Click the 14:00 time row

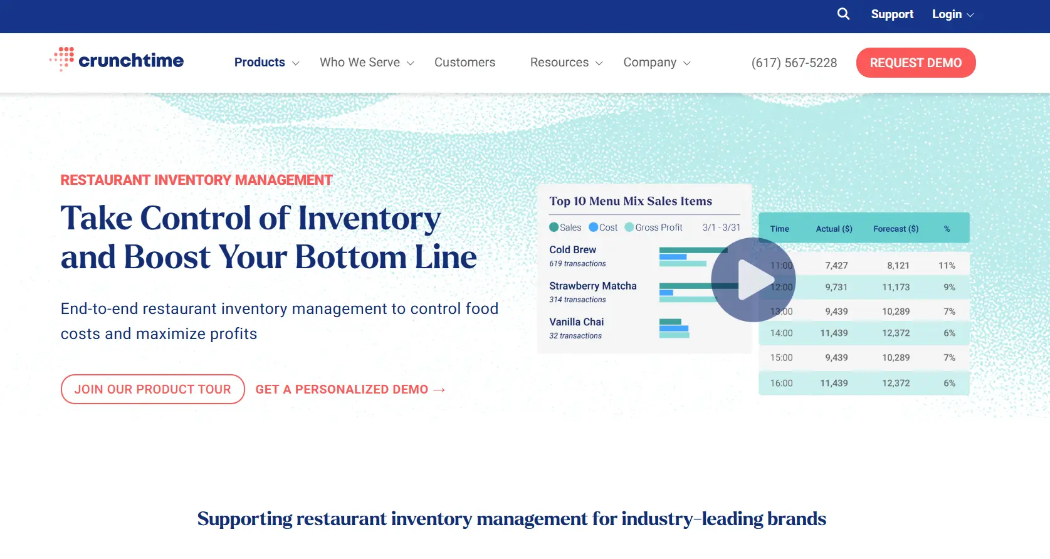(864, 333)
